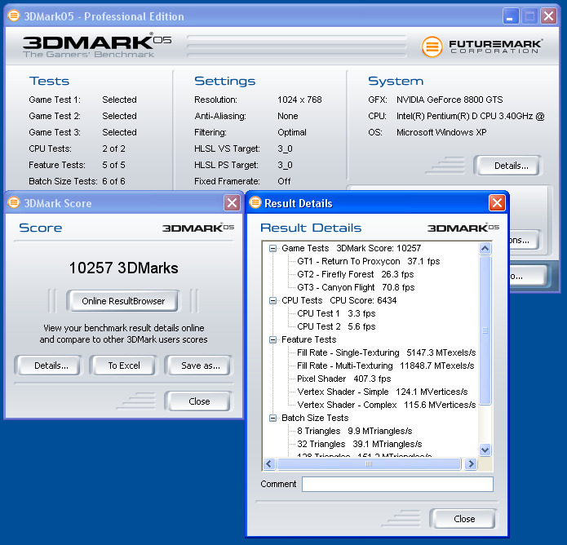
Task: Click Close button in 3DMark Score window
Action: tap(199, 401)
